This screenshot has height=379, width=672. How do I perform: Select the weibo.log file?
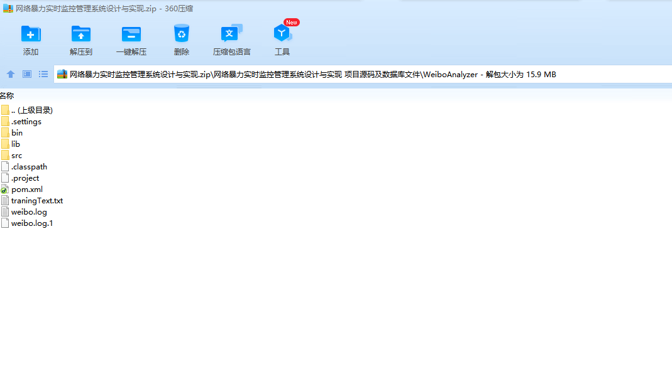tap(24, 211)
